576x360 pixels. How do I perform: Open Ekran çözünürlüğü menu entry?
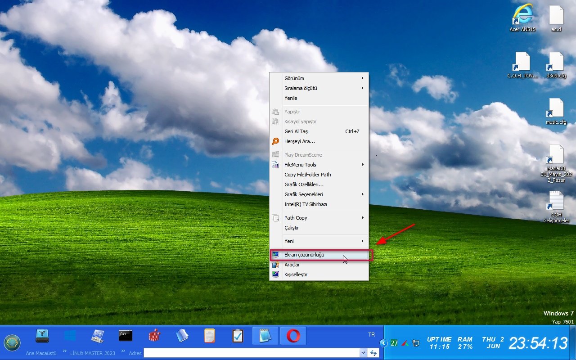tap(319, 255)
